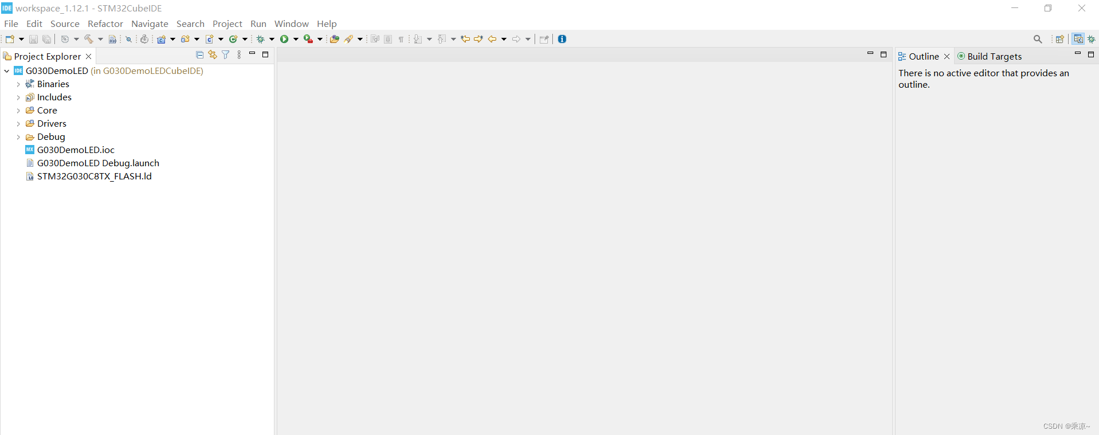Click the Save icon in toolbar

(33, 39)
